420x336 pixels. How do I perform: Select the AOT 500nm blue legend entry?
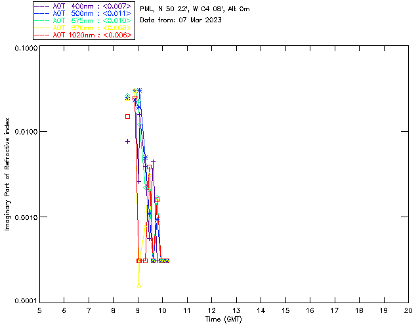point(85,13)
